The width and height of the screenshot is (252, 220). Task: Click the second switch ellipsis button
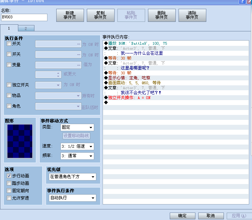pos(79,55)
